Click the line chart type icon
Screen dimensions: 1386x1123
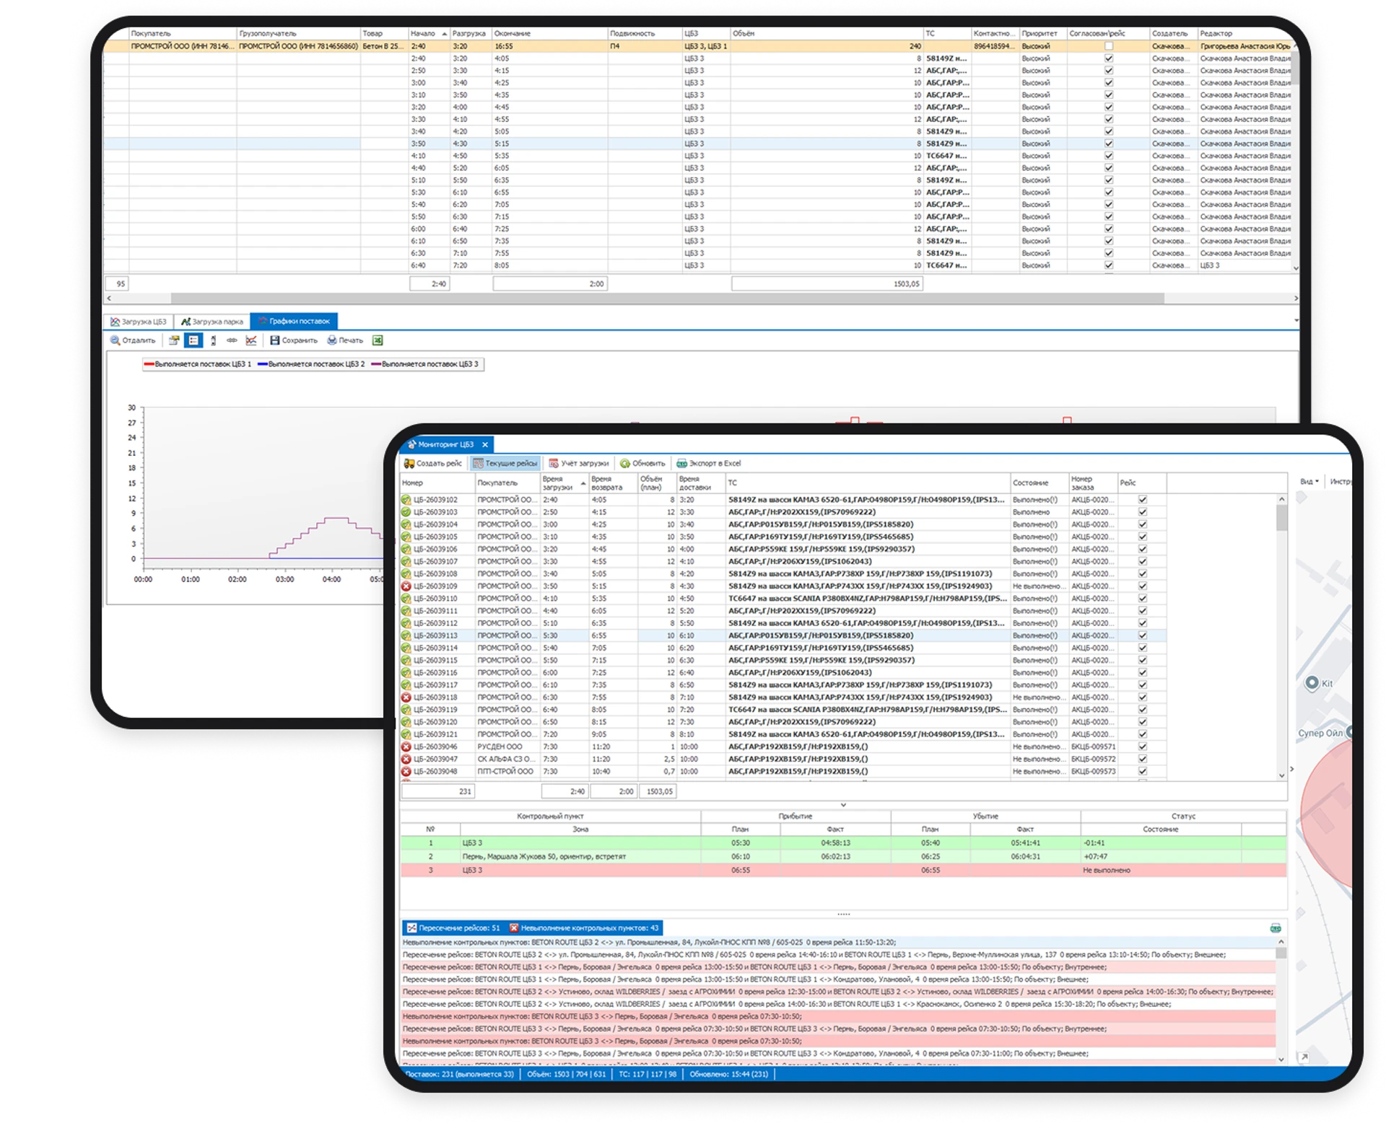pos(251,340)
